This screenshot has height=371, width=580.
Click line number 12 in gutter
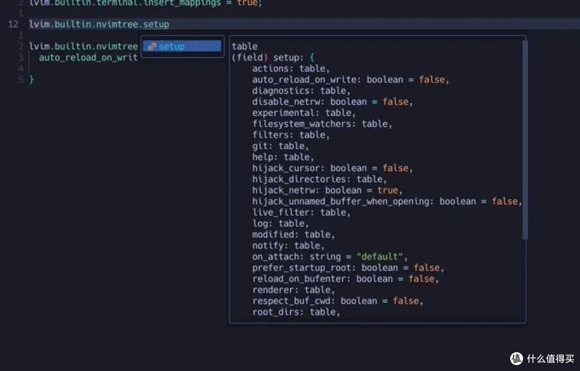point(13,24)
